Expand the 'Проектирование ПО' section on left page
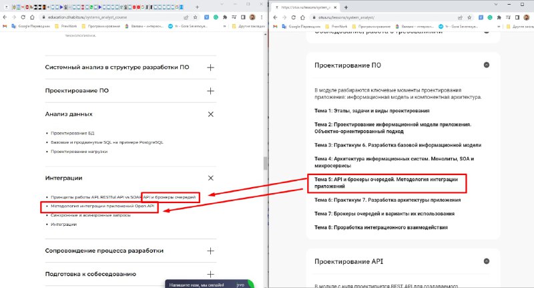This screenshot has width=534, height=288. 210,90
